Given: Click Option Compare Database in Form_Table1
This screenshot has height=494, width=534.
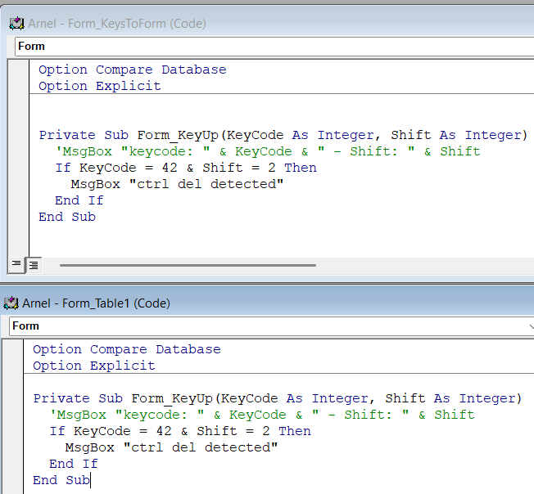Looking at the screenshot, I should click(126, 349).
